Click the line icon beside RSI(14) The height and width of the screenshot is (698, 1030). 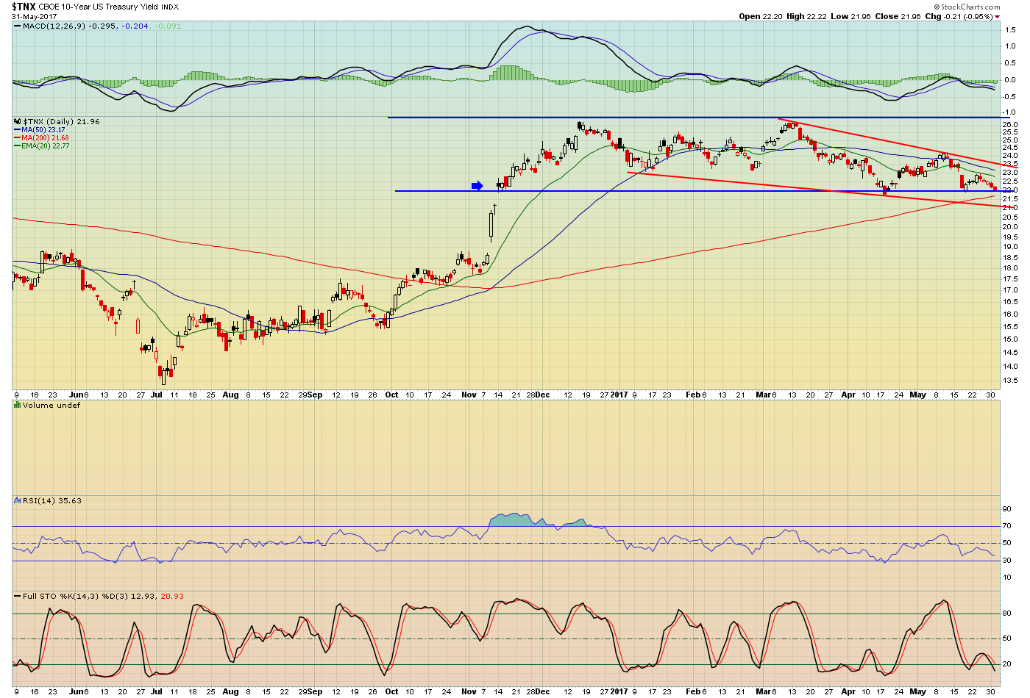coord(18,500)
